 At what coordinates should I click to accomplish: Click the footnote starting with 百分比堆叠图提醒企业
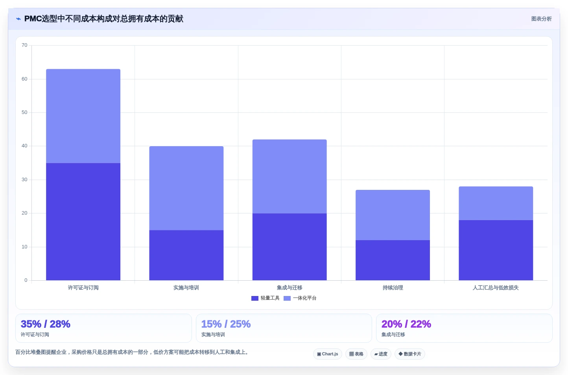[133, 352]
